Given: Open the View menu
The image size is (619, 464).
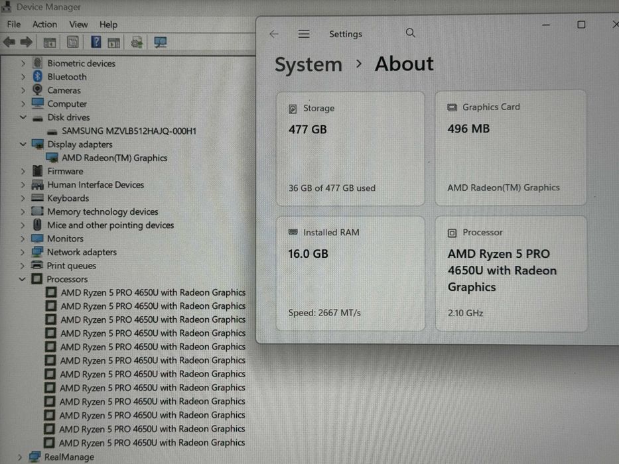Looking at the screenshot, I should (78, 25).
